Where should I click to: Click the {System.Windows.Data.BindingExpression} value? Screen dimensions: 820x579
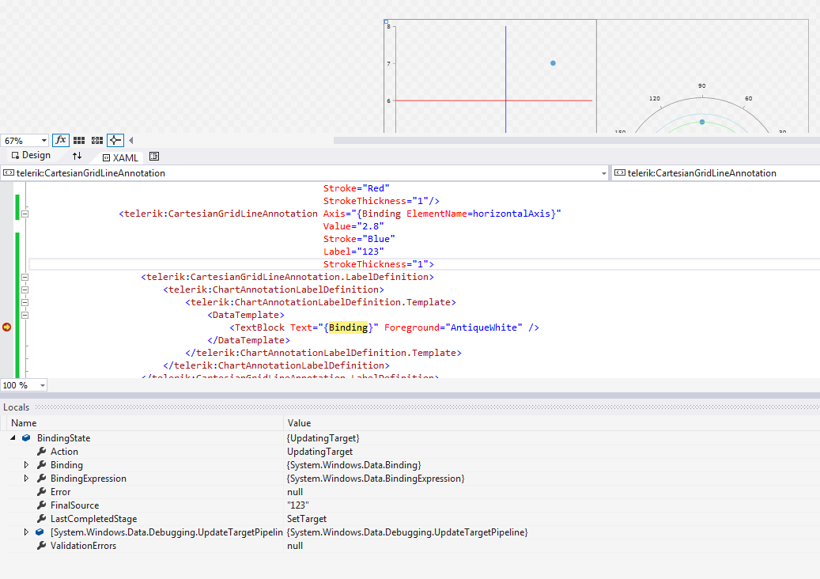click(x=376, y=479)
